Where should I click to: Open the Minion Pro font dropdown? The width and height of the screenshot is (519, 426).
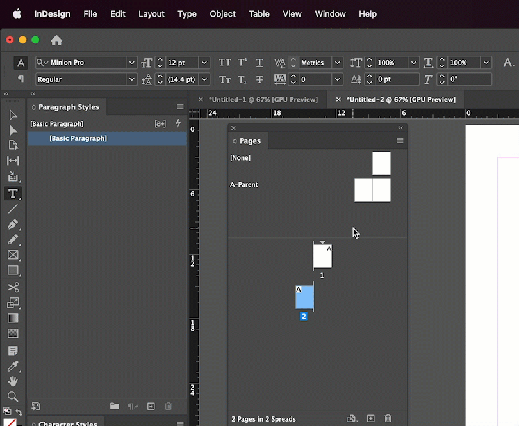tap(131, 63)
